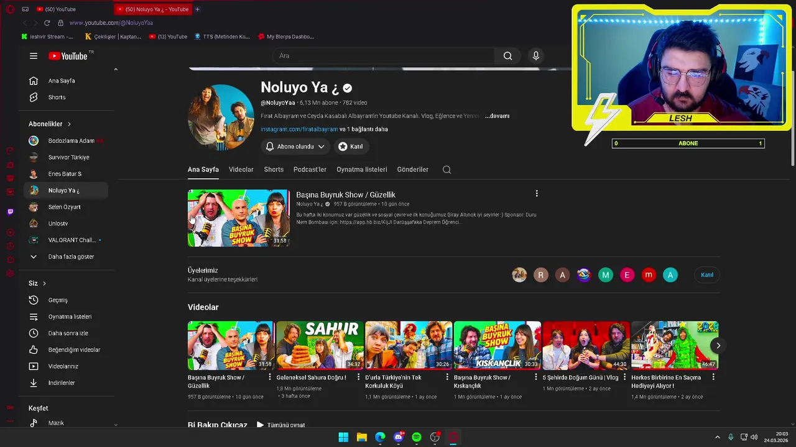The width and height of the screenshot is (796, 447).
Task: Open a new browser tab
Action: [197, 9]
